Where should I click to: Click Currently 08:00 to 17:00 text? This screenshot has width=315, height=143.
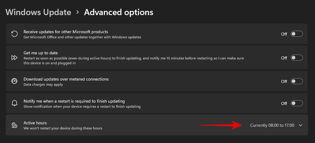[272, 125]
